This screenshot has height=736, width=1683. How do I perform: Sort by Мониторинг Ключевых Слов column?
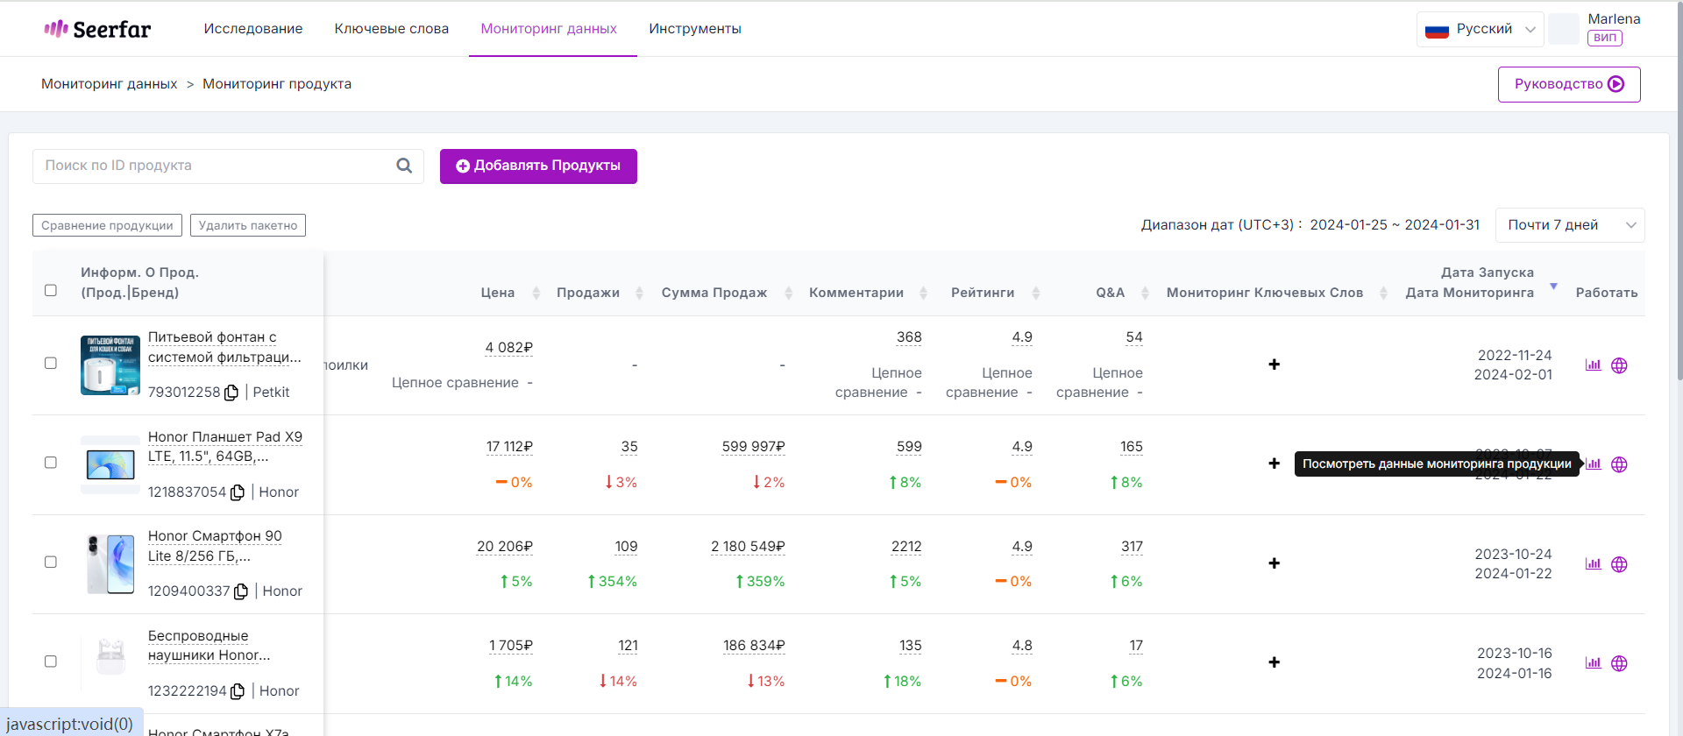click(1383, 294)
